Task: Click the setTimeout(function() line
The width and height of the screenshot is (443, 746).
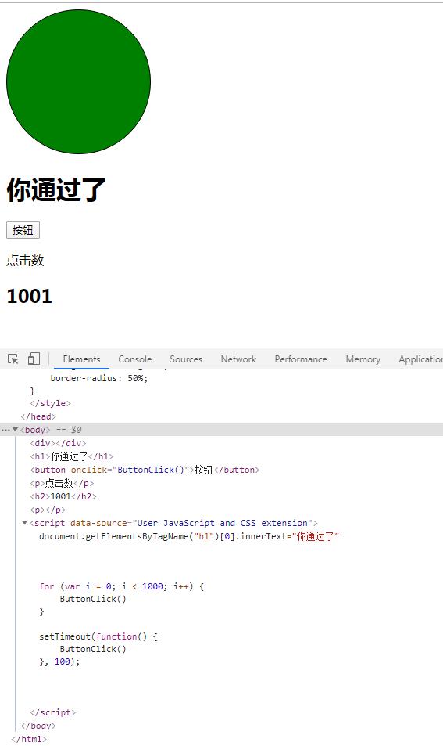Action: click(x=98, y=636)
